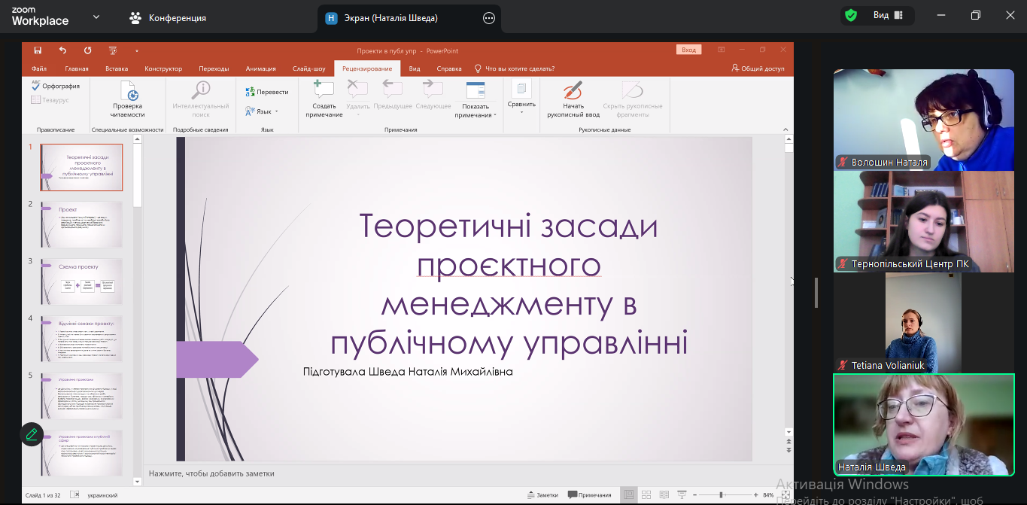Click the green shield security icon

click(851, 15)
